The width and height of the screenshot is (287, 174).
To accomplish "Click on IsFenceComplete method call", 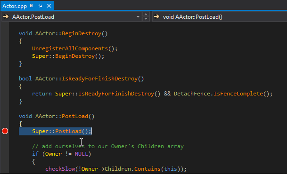I will pyautogui.click(x=238, y=94).
